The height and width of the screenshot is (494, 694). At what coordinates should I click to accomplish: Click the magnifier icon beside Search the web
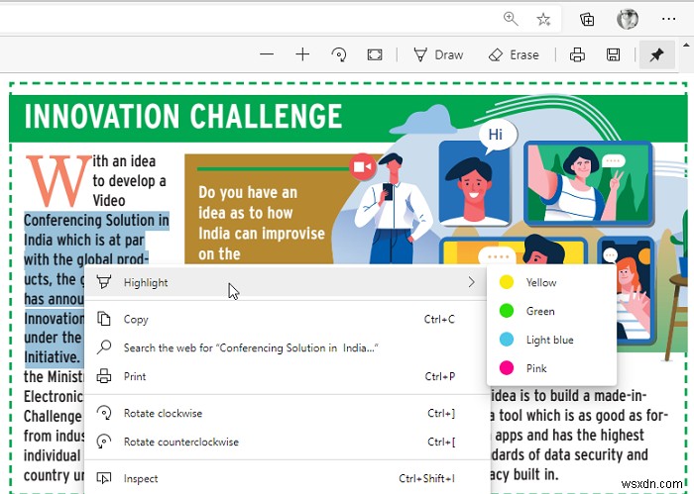pyautogui.click(x=104, y=347)
